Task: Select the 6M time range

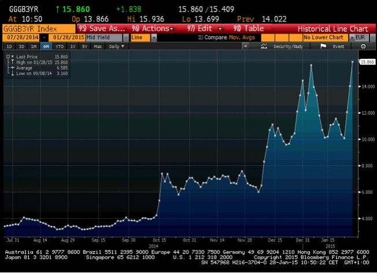Action: [46, 46]
